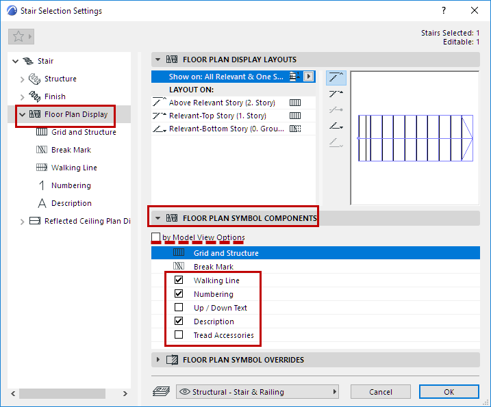The image size is (491, 407).
Task: Click the Stair root icon
Action: pyautogui.click(x=28, y=61)
